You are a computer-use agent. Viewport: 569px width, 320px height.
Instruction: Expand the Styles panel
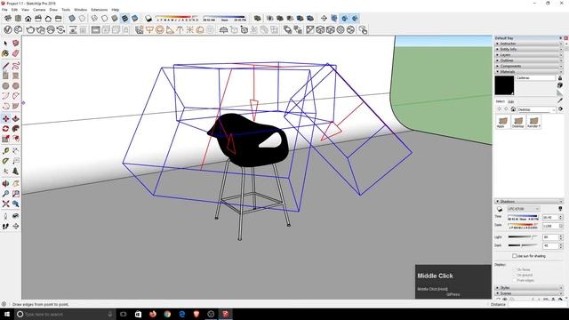529,288
